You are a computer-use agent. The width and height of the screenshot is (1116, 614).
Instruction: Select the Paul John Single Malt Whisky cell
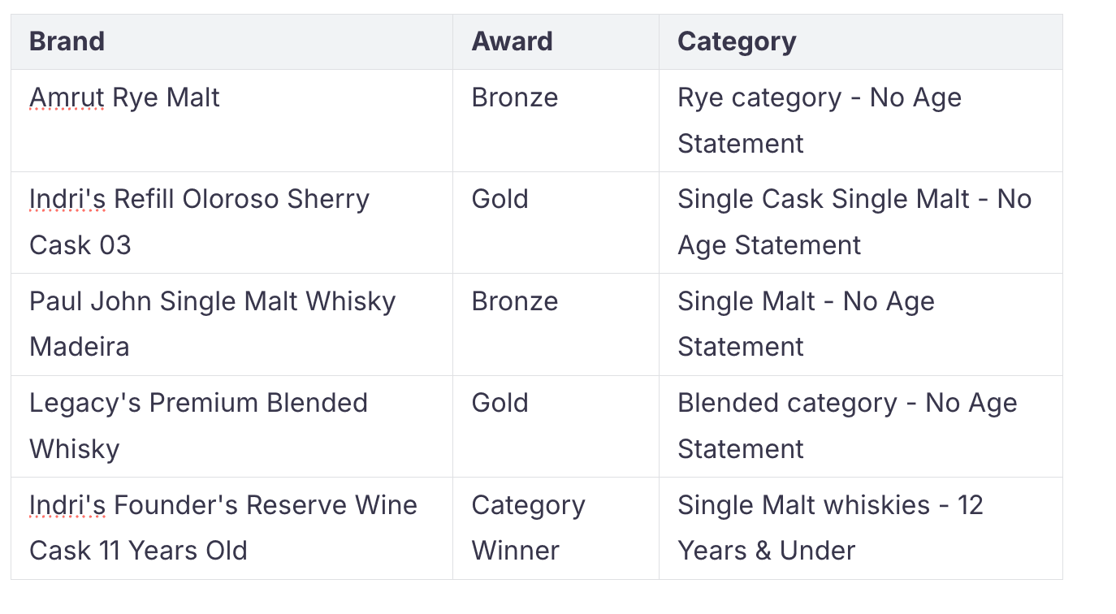(212, 302)
